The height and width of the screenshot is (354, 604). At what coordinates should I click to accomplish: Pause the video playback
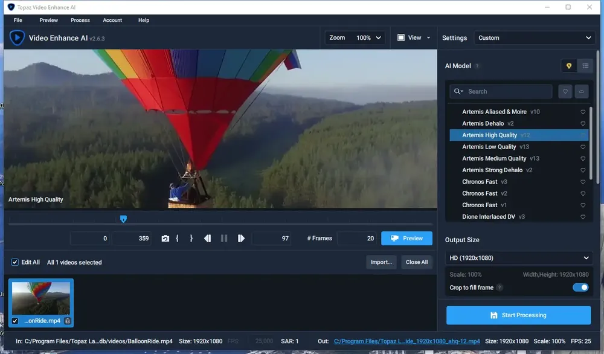[224, 239]
